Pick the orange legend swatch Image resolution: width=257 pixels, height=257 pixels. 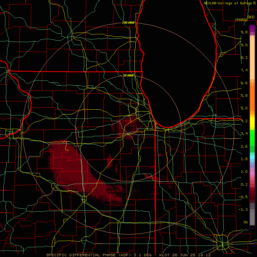click(x=252, y=98)
